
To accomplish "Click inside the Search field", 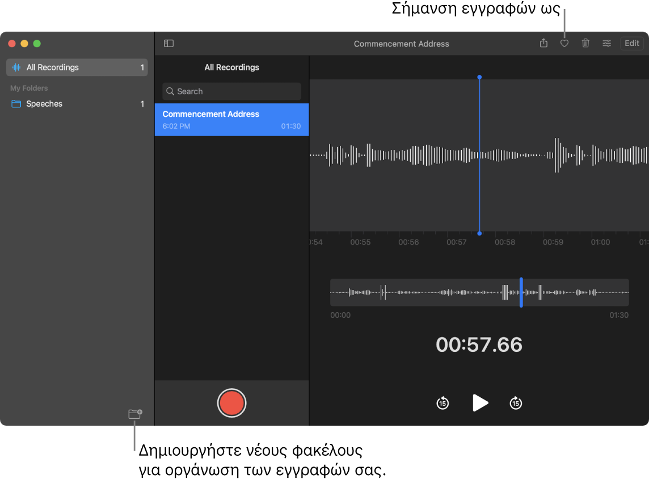I will pos(231,91).
